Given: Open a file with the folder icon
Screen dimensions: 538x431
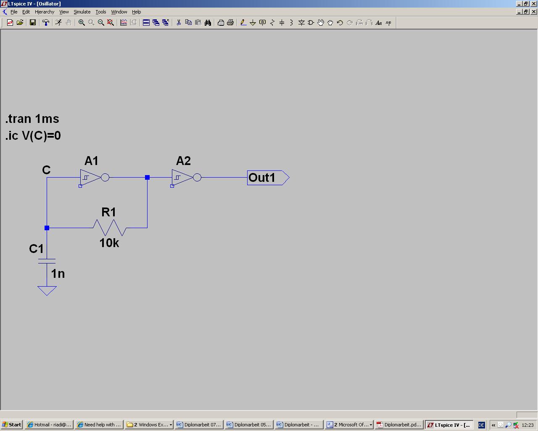Looking at the screenshot, I should 20,23.
